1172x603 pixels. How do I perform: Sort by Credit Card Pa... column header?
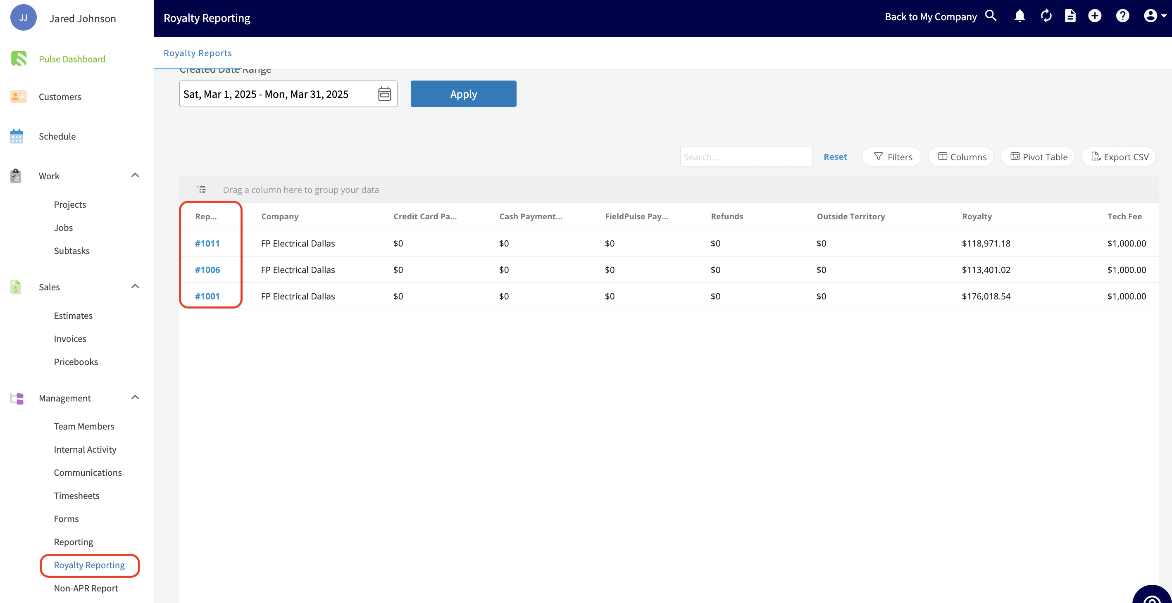(424, 216)
